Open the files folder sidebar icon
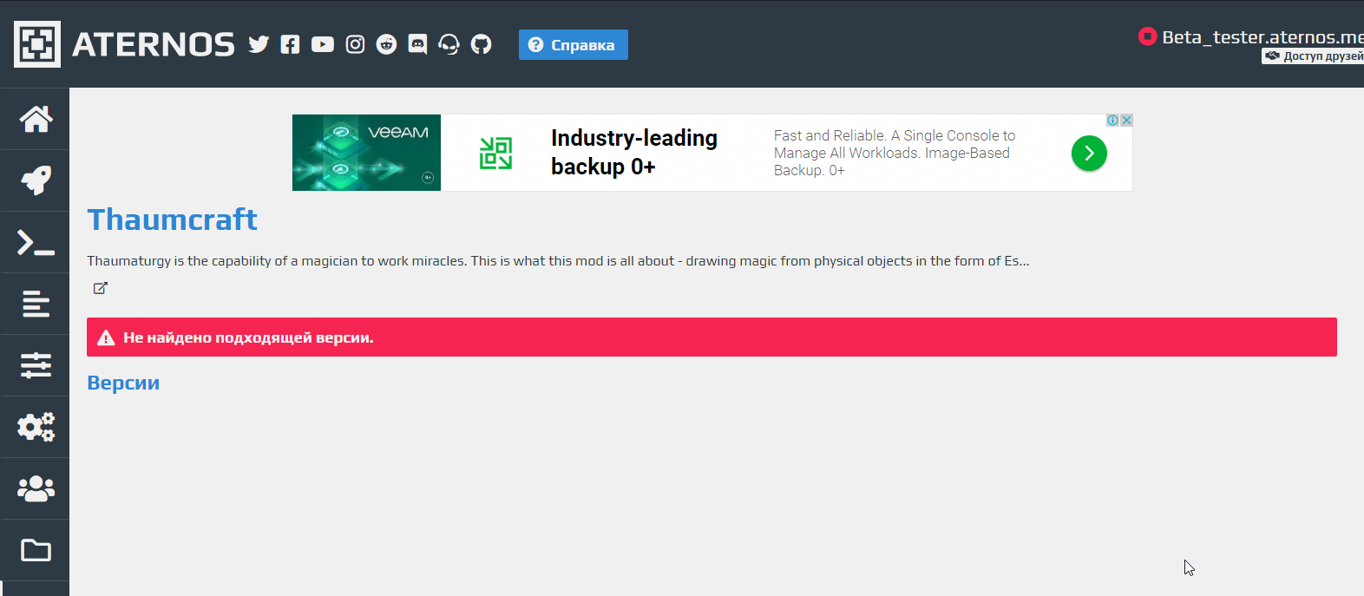This screenshot has width=1364, height=596. click(36, 550)
